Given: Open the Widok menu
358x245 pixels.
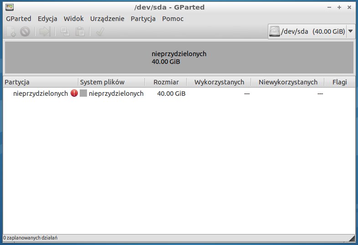Looking at the screenshot, I should pos(73,19).
